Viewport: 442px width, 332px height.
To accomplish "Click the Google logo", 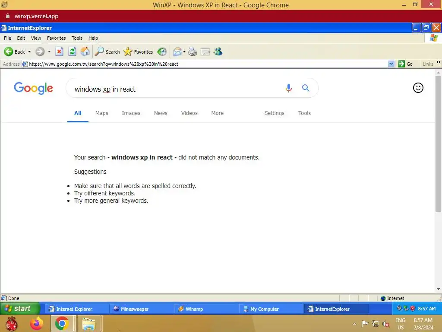I will [33, 88].
